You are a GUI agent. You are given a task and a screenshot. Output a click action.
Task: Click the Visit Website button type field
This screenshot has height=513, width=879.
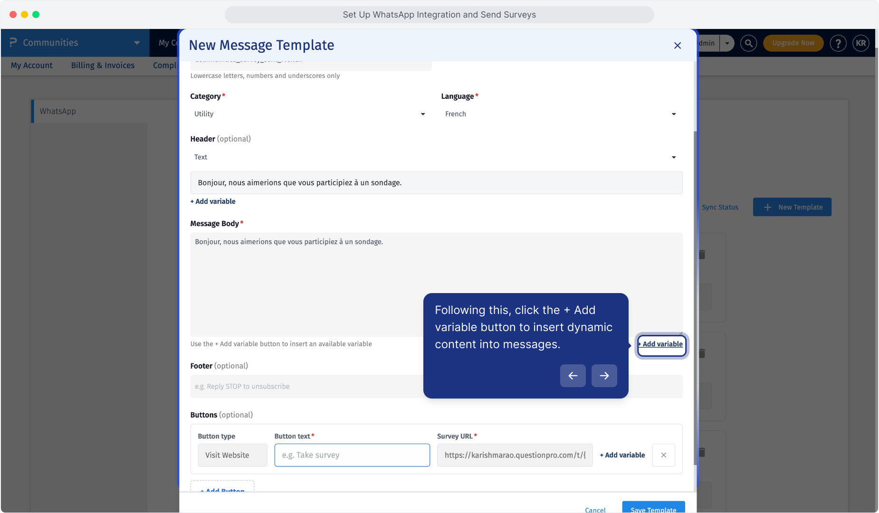tap(232, 455)
